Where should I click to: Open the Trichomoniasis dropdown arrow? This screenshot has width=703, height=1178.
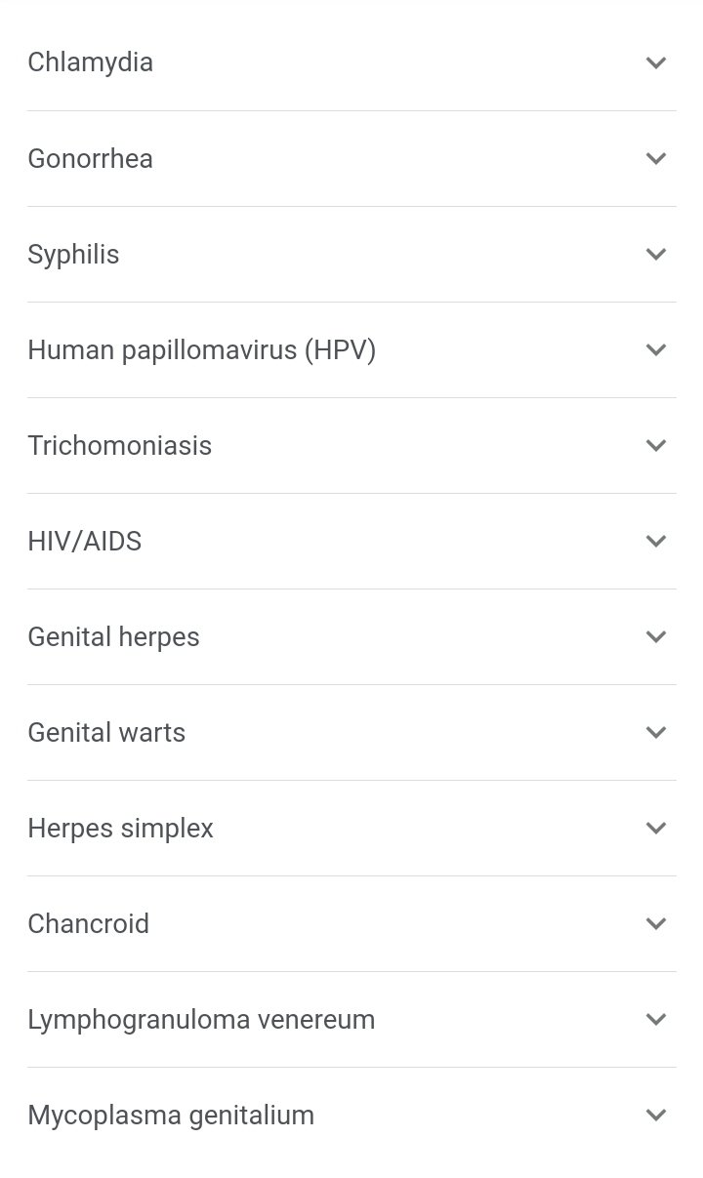tap(656, 445)
